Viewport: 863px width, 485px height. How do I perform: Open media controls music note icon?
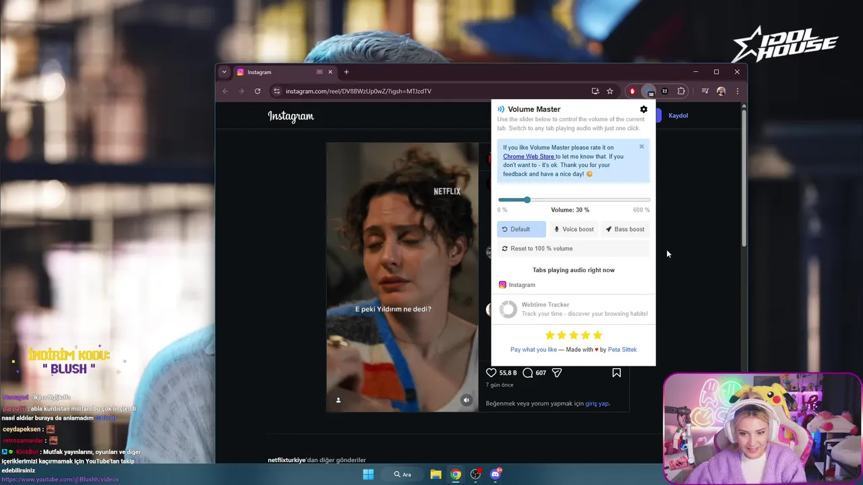pos(705,91)
